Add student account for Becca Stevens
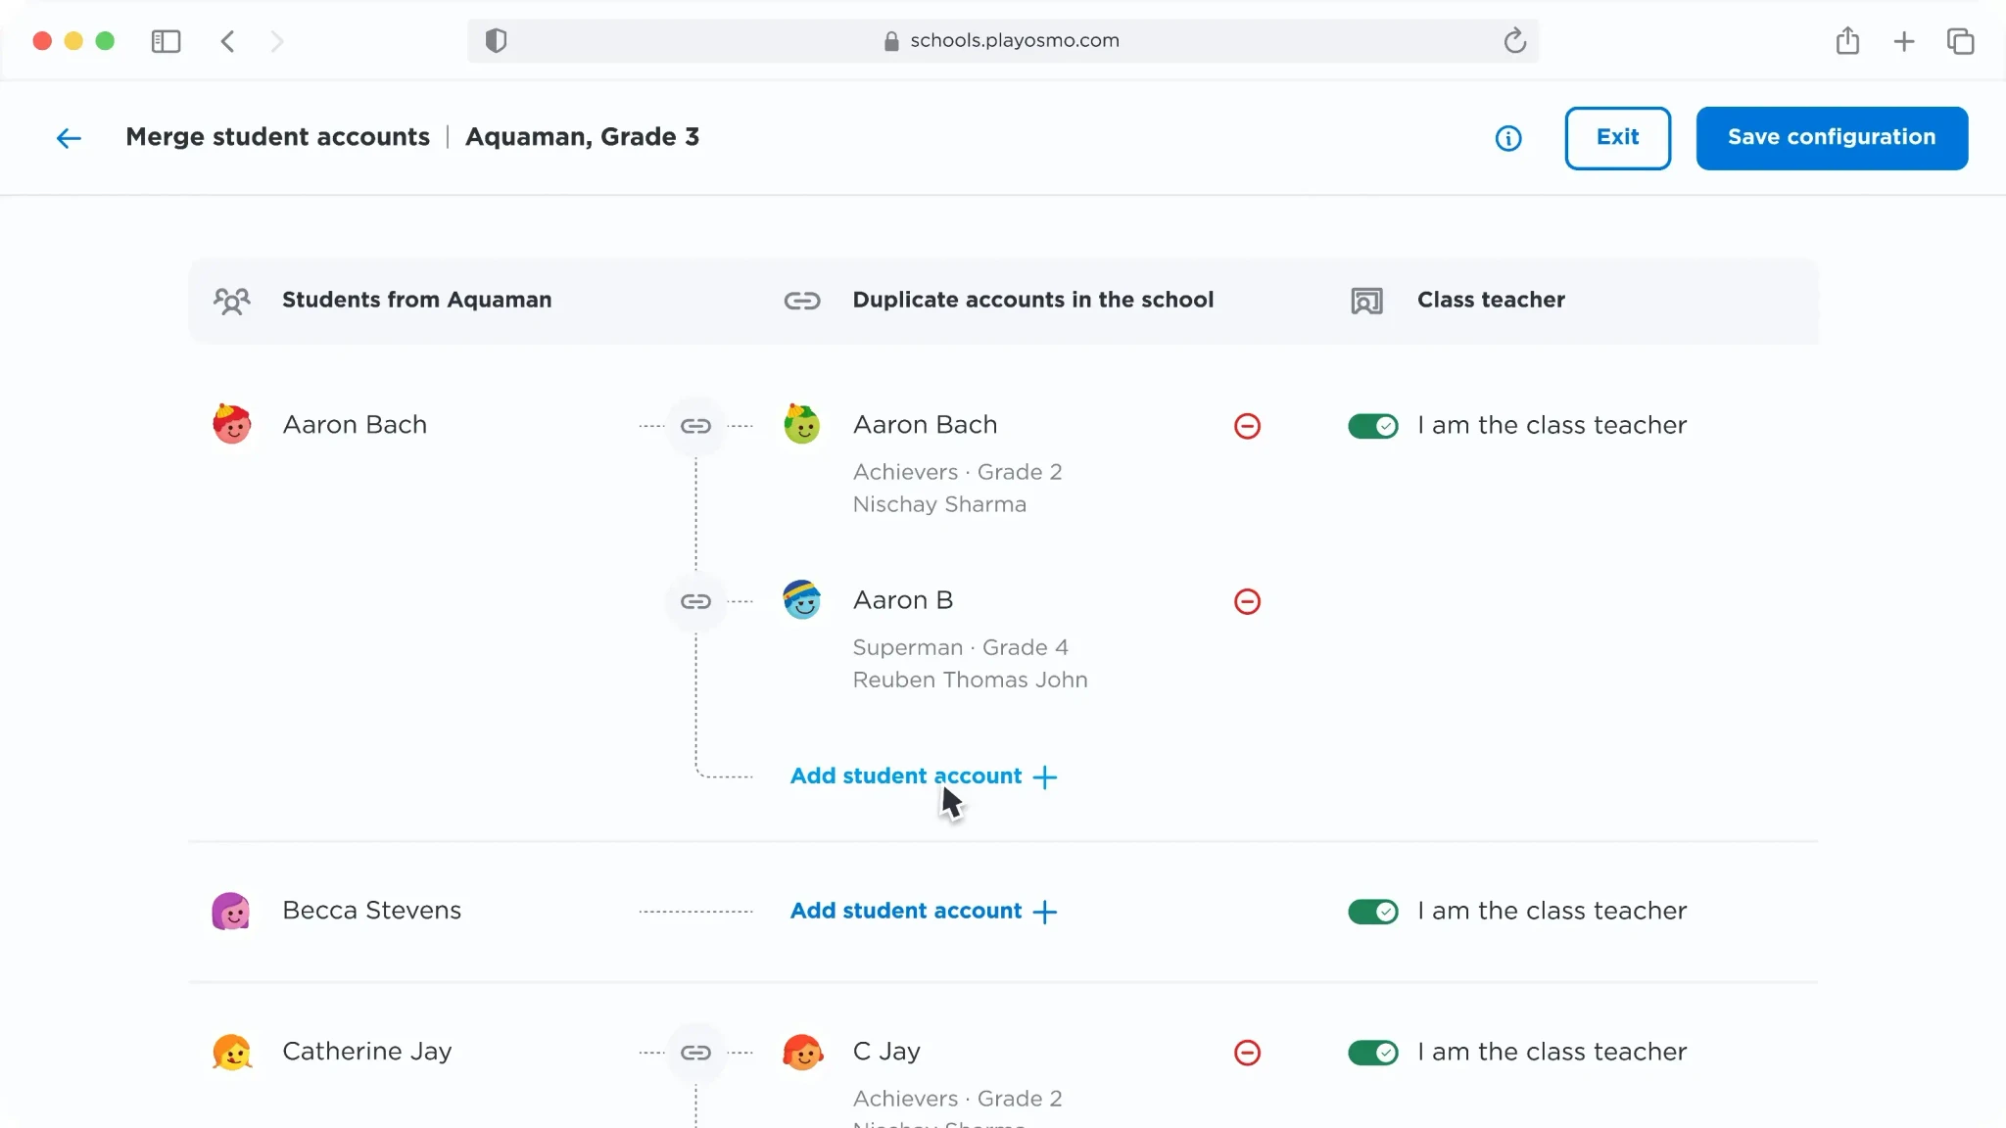Screen dimensions: 2006x1128 (924, 912)
